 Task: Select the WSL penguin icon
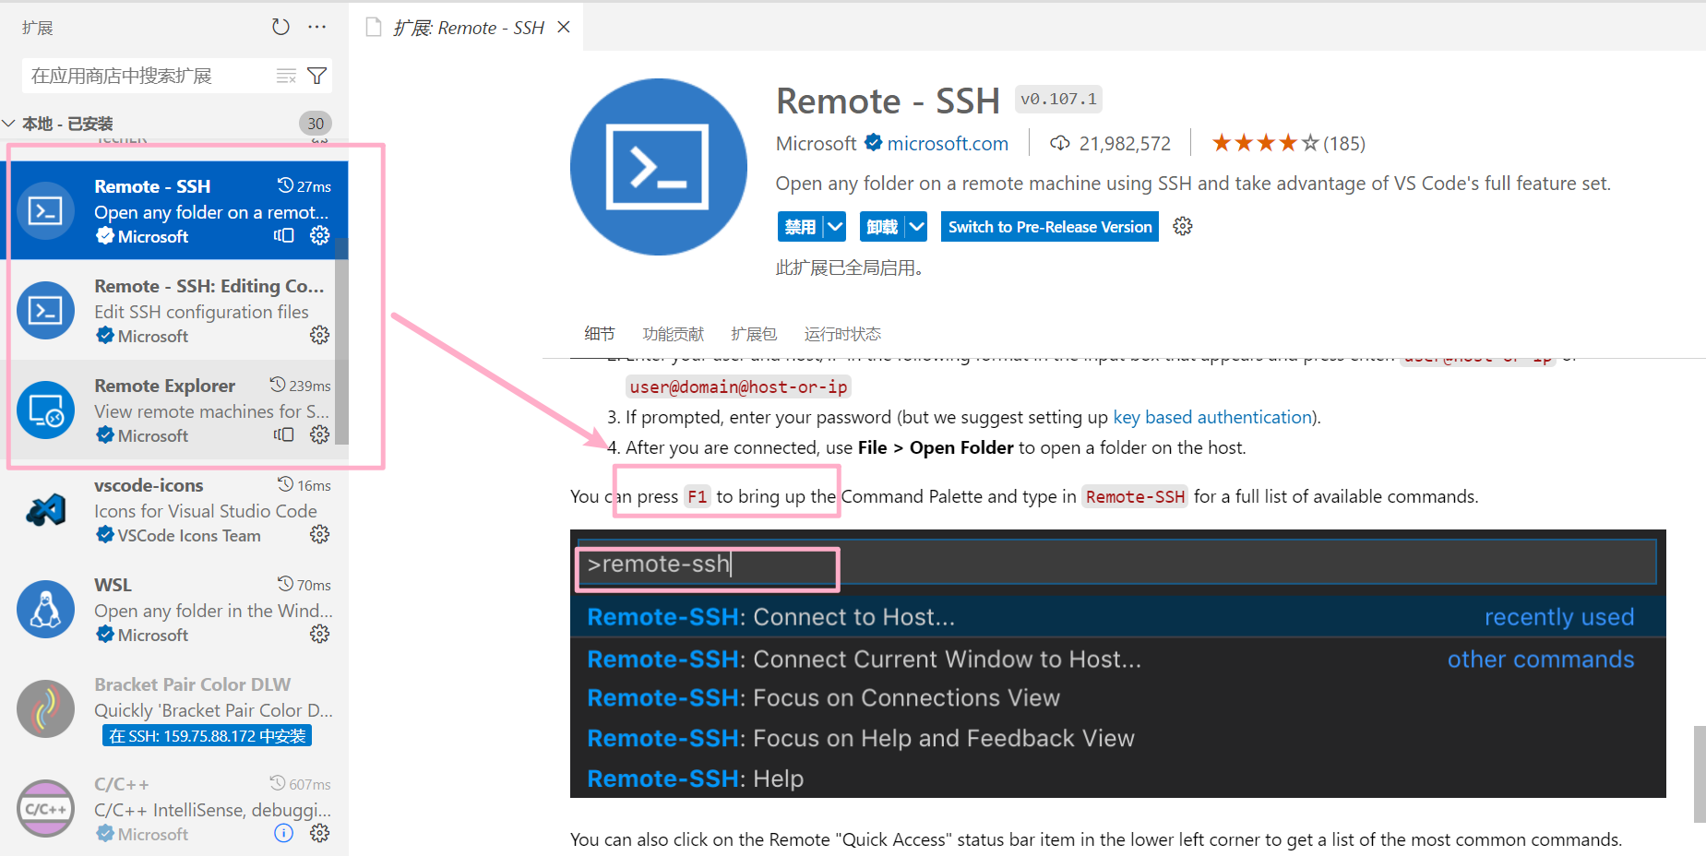pyautogui.click(x=46, y=609)
